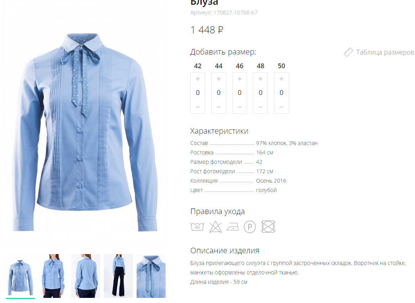415x303 pixels.
Task: Click the dry clean P circle icon
Action: (250, 227)
